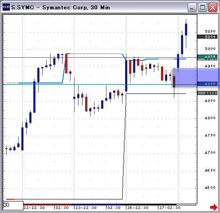This screenshot has width=220, height=213.
Task: Click the 22-22:30 time axis label
Action: pos(34,208)
